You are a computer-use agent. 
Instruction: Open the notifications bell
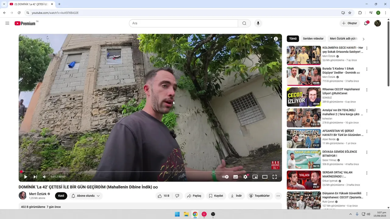pyautogui.click(x=366, y=23)
